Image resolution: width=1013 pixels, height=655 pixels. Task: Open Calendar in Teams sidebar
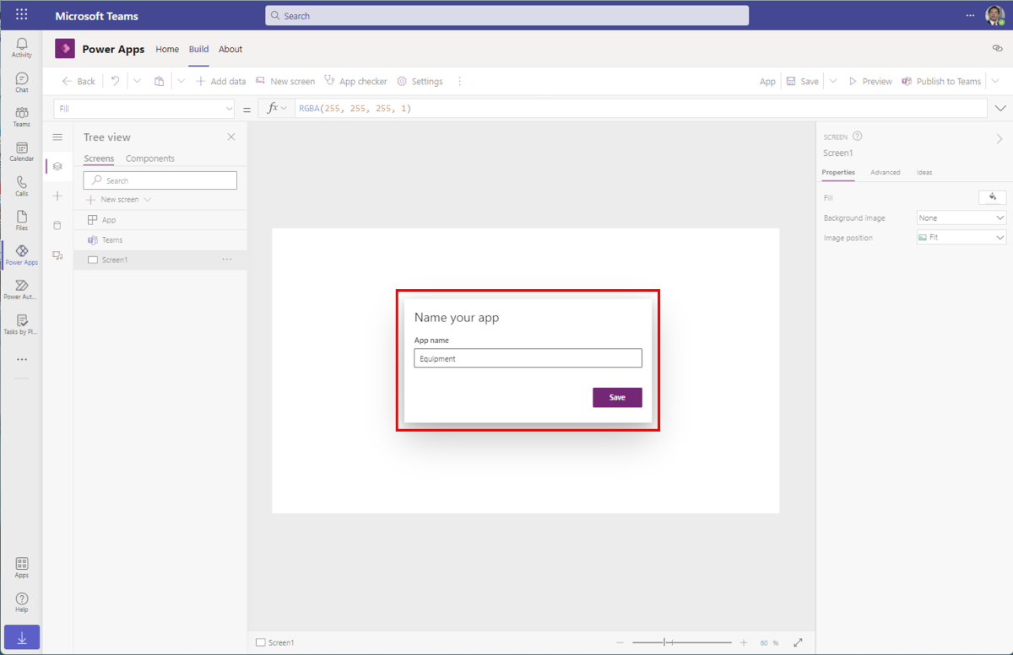point(22,151)
